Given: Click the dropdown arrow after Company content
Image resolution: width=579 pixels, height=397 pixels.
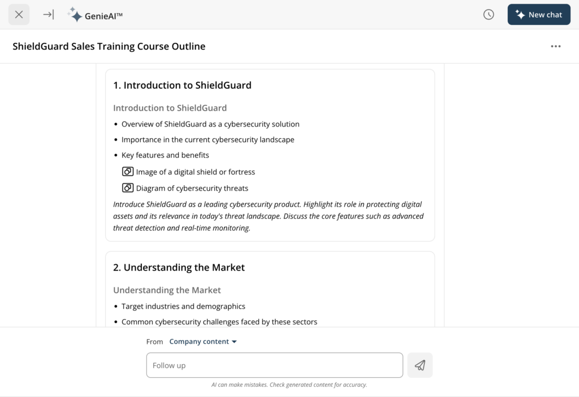Looking at the screenshot, I should click(234, 342).
